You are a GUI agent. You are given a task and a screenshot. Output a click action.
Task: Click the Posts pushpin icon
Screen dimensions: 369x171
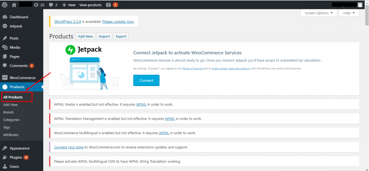coord(5,38)
